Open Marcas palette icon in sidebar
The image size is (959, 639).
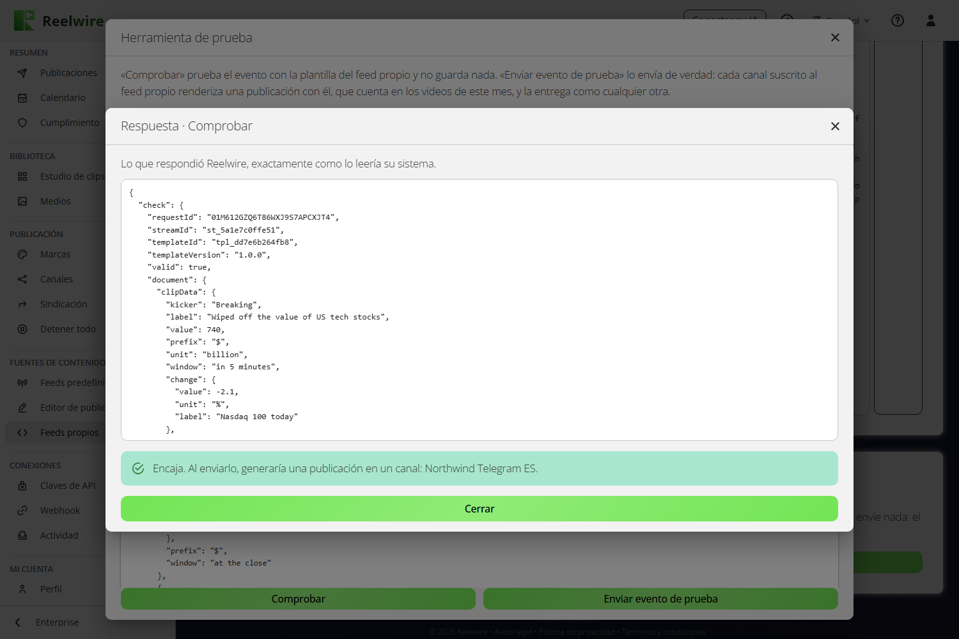22,254
